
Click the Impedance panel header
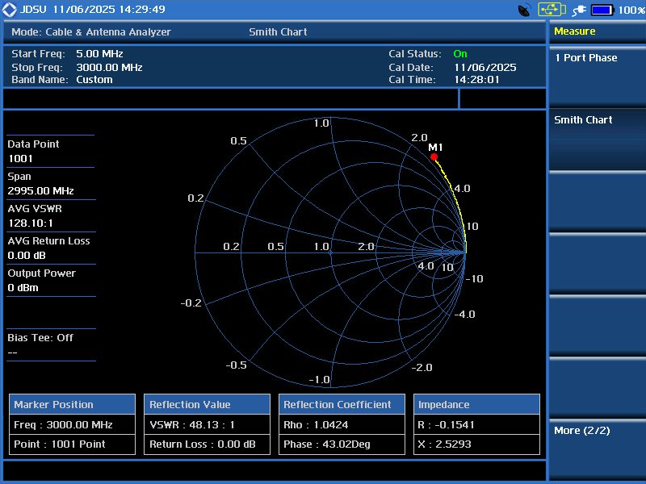pyautogui.click(x=476, y=405)
